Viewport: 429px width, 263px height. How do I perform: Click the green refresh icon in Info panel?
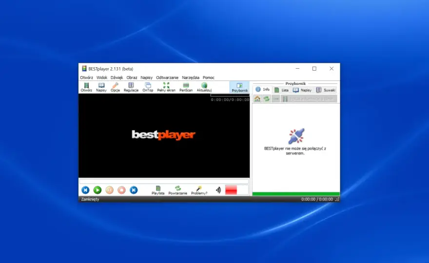click(x=267, y=99)
